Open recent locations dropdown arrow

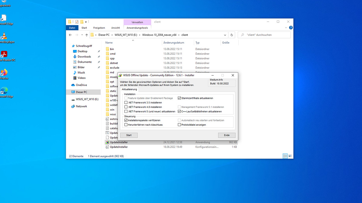(82, 35)
